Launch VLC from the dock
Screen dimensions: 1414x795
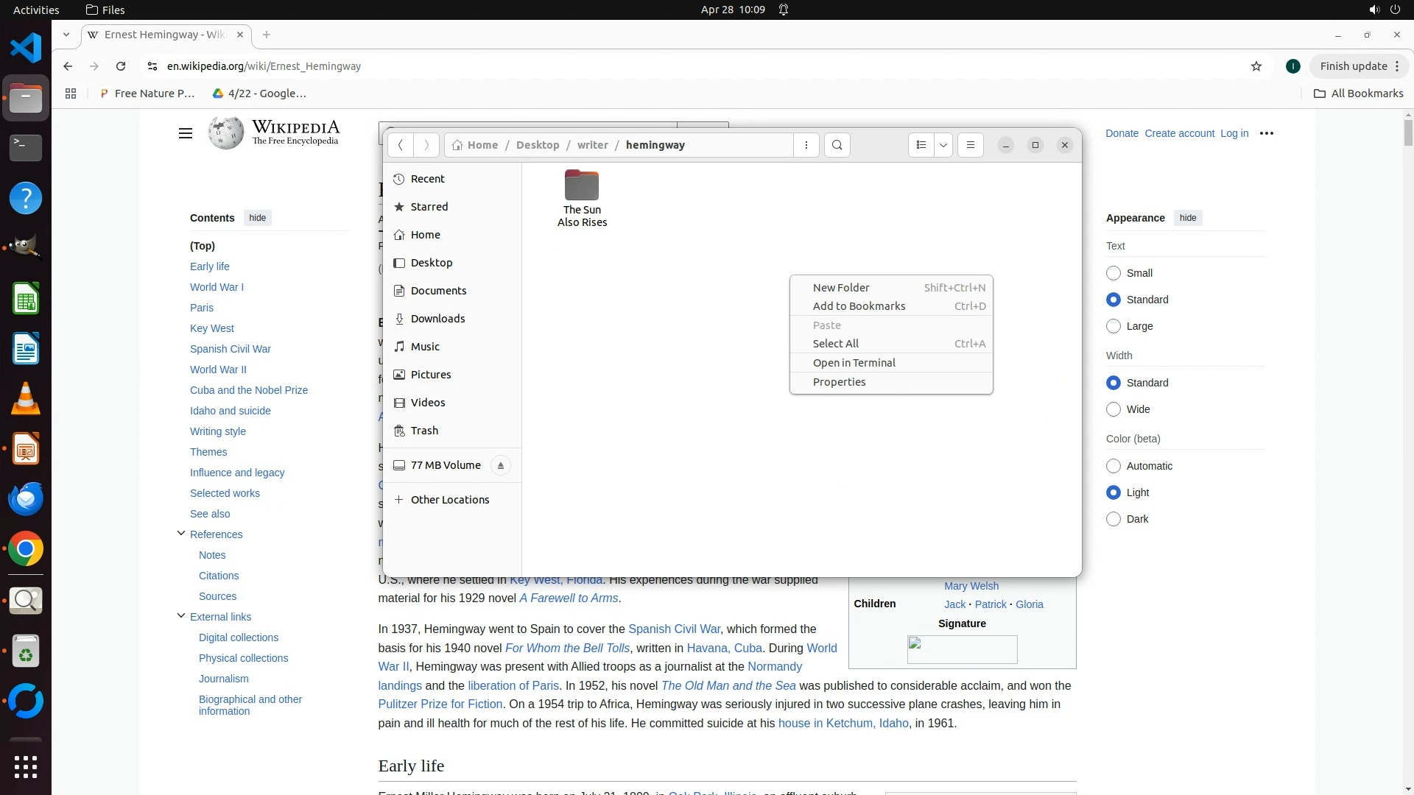pos(26,399)
